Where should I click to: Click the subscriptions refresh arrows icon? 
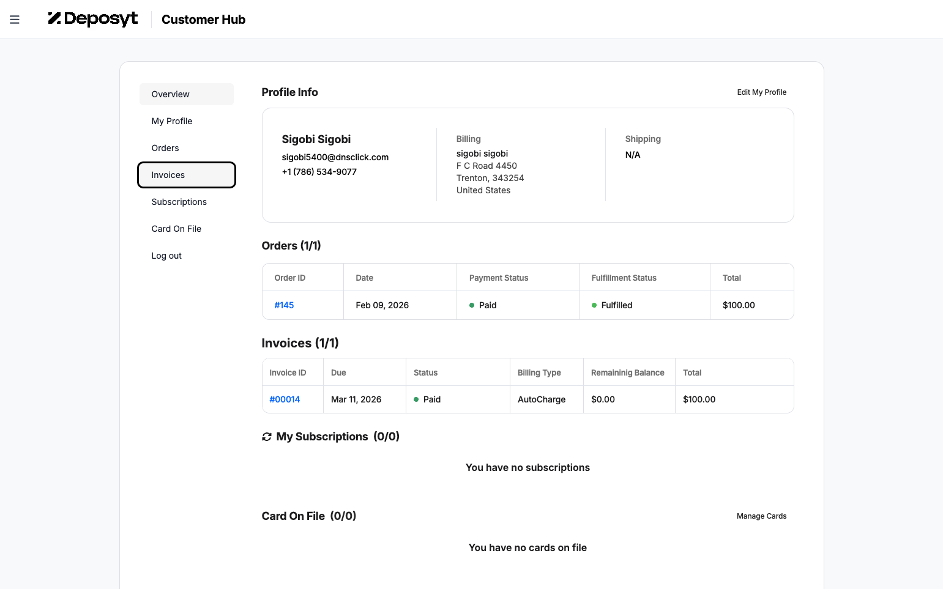pos(267,437)
